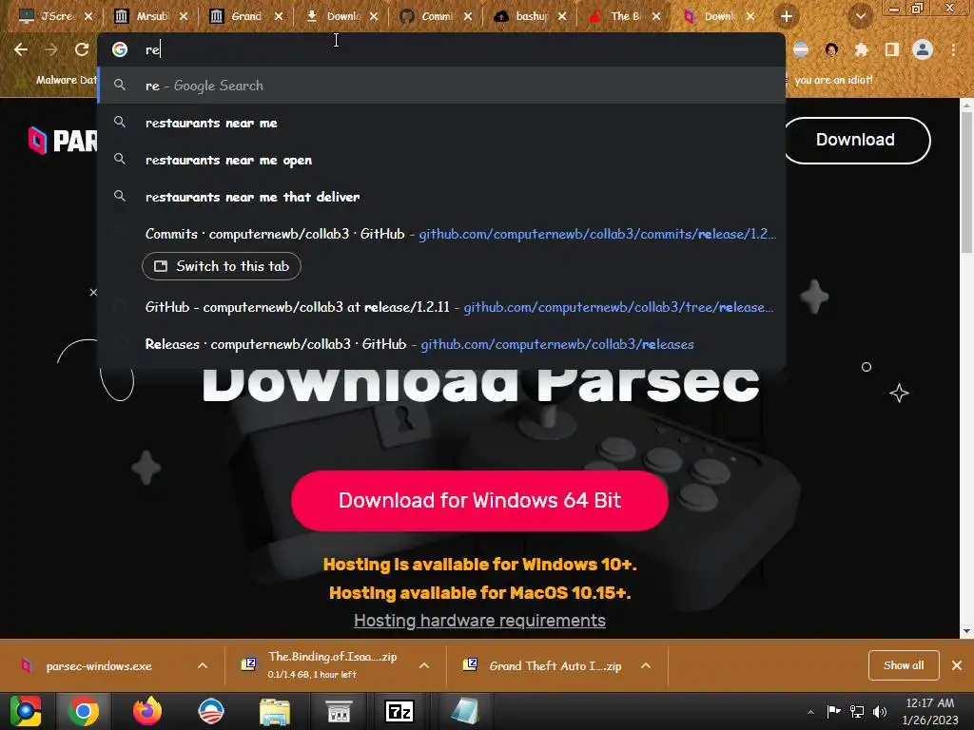The image size is (974, 730).
Task: Expand options arrow for parsec-windows.exe download
Action: coord(203,665)
